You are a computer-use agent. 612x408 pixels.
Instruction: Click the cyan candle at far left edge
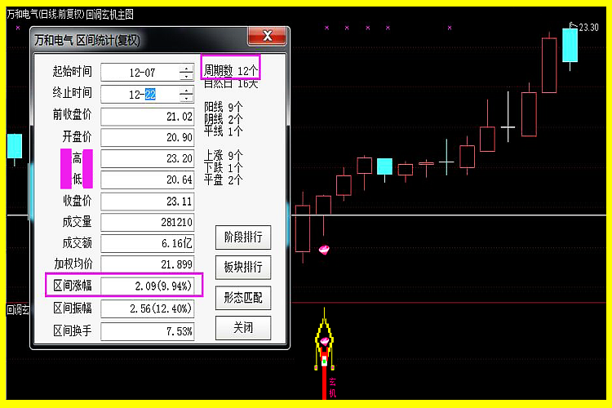pos(14,146)
